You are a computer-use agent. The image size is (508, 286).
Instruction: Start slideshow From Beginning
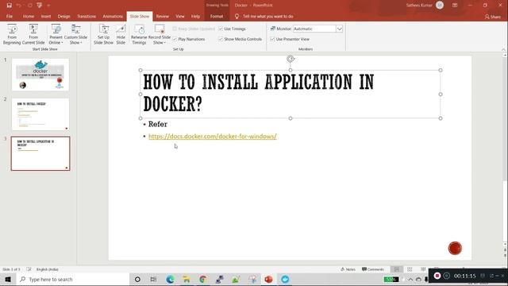point(12,34)
